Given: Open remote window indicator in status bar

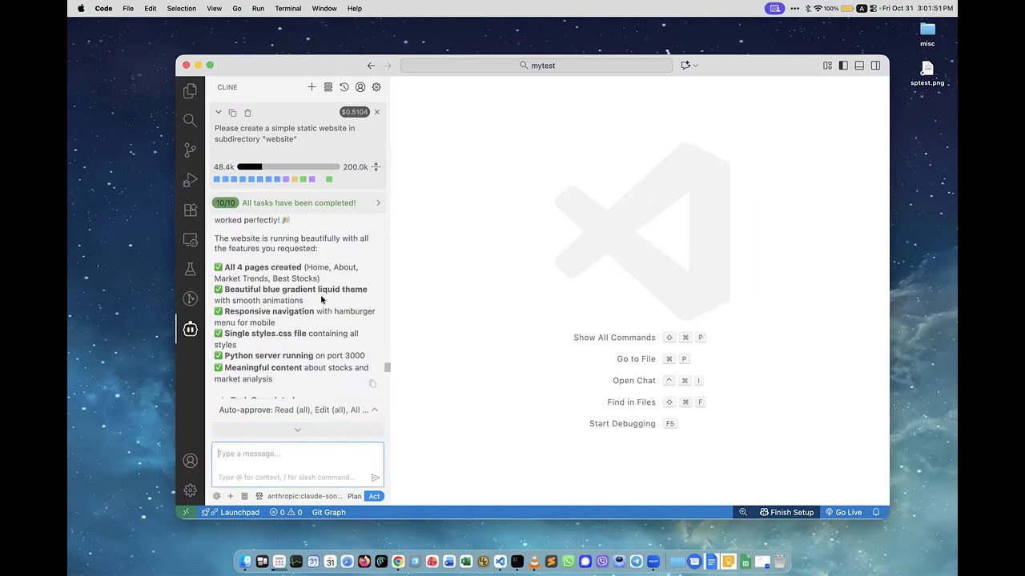Looking at the screenshot, I should [186, 512].
